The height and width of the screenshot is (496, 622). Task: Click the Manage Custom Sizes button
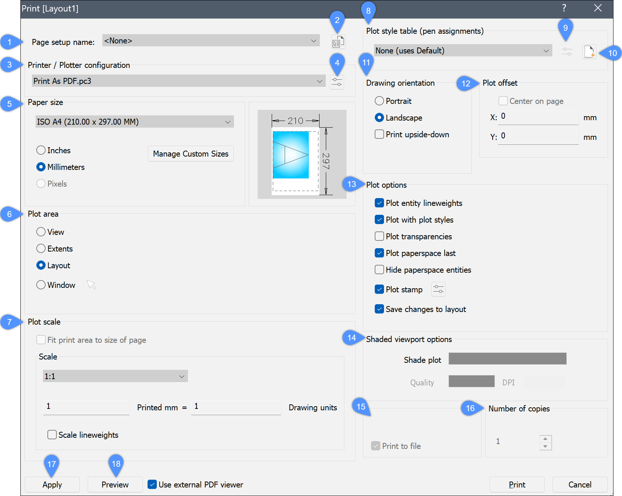[x=191, y=154]
